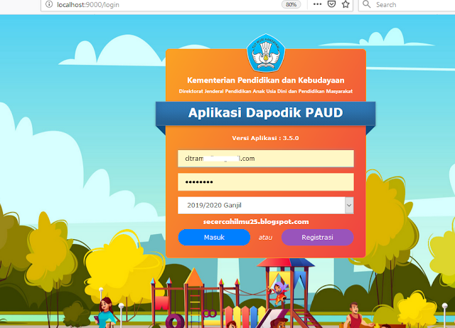This screenshot has height=328, width=455.
Task: Click the magnifier icon in search box
Action: point(367,4)
